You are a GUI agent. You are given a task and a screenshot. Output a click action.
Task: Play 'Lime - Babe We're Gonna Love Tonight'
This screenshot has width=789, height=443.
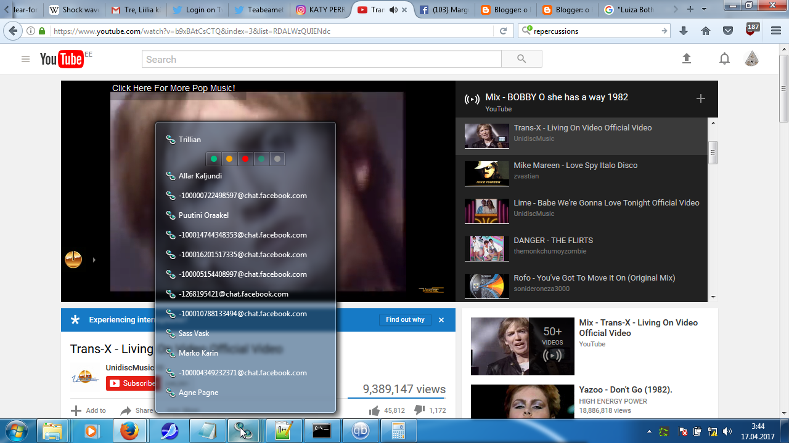581,211
